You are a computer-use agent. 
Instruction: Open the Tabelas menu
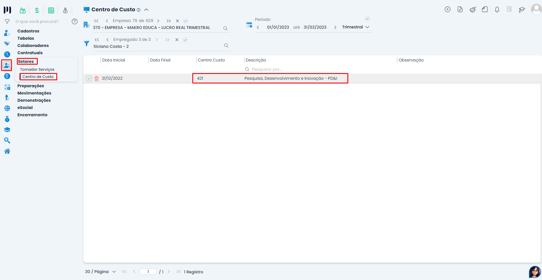pyautogui.click(x=26, y=38)
